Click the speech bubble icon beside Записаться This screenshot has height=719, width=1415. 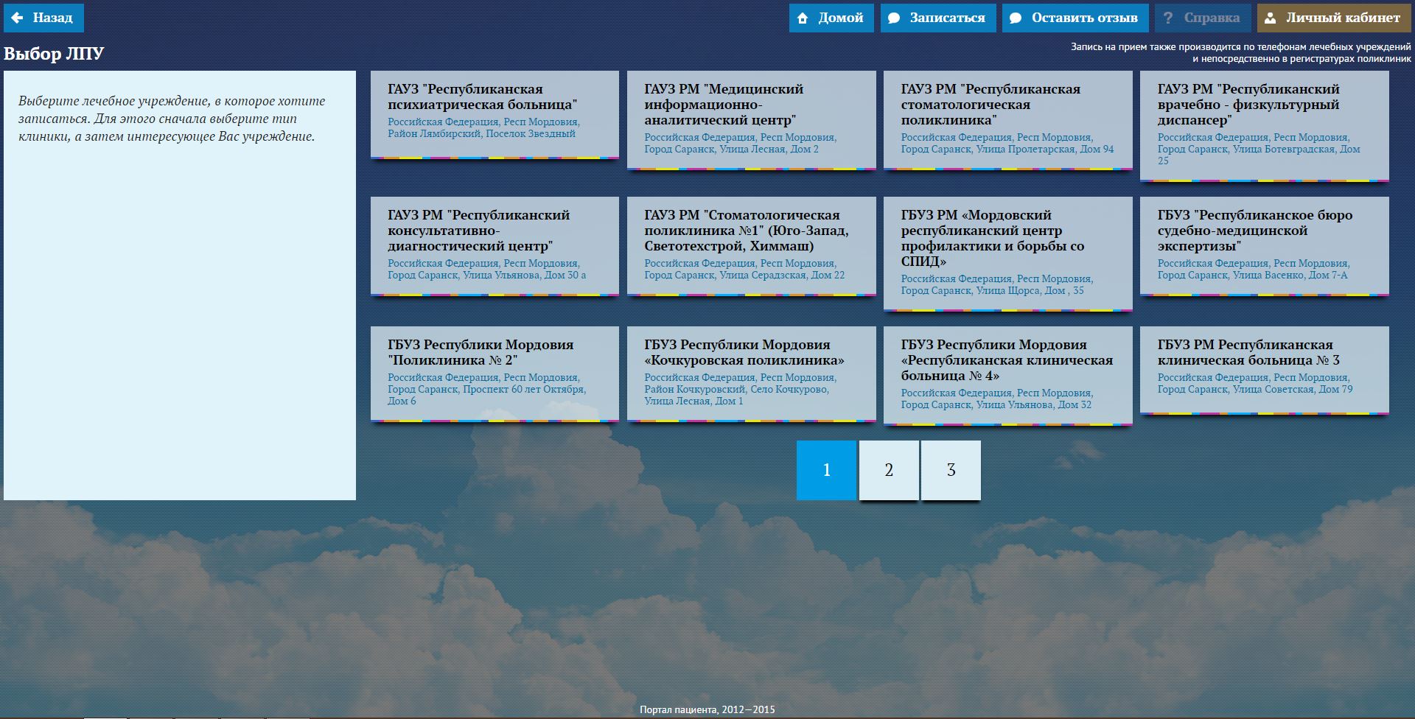pos(894,18)
